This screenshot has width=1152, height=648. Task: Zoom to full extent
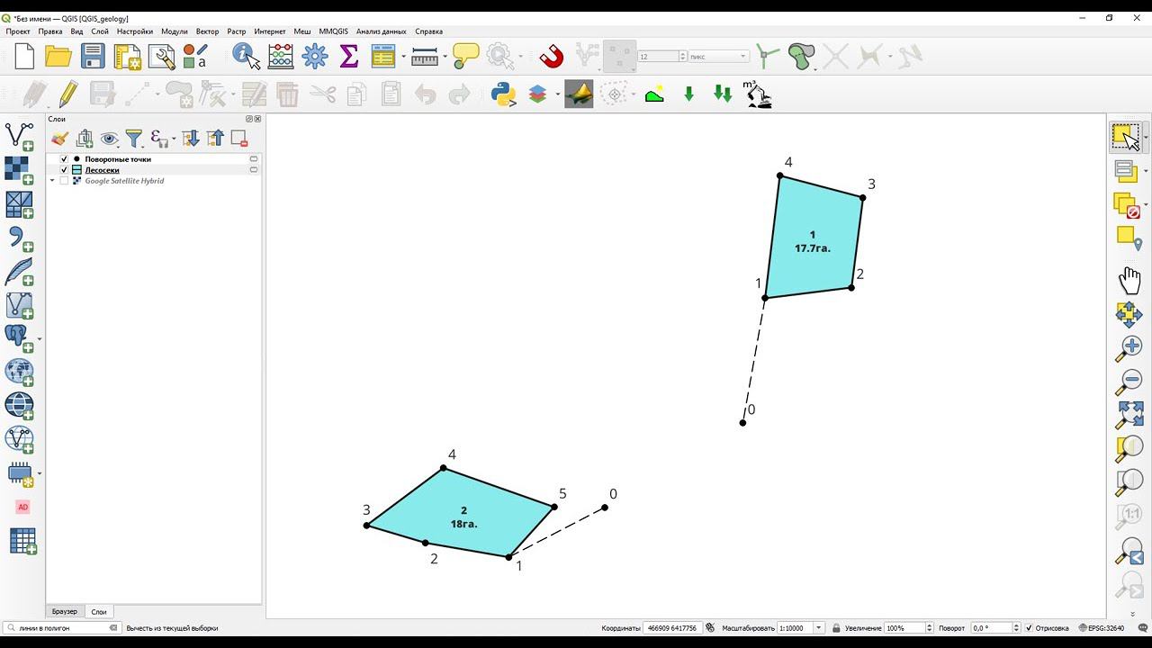(x=1129, y=414)
